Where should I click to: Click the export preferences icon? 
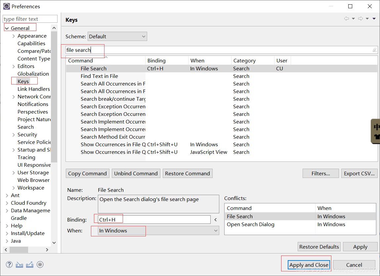click(29, 264)
